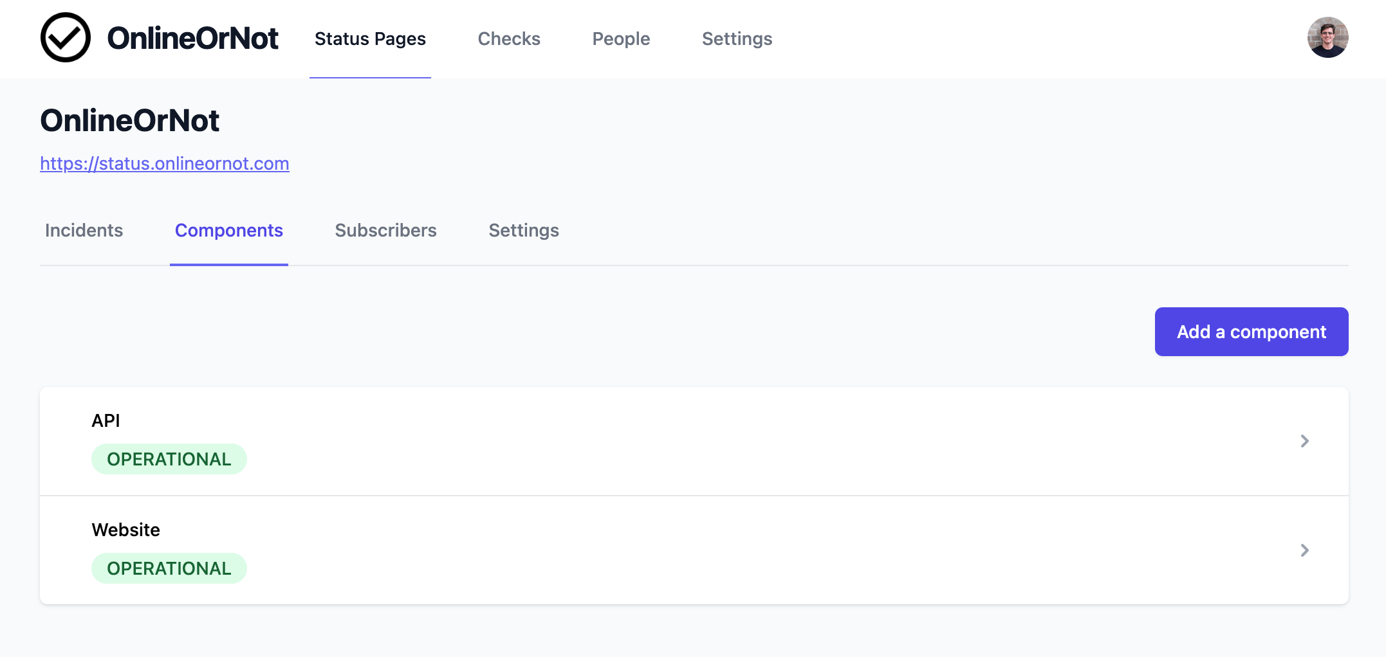Click the Website OPERATIONAL status badge
The width and height of the screenshot is (1386, 657).
point(169,568)
